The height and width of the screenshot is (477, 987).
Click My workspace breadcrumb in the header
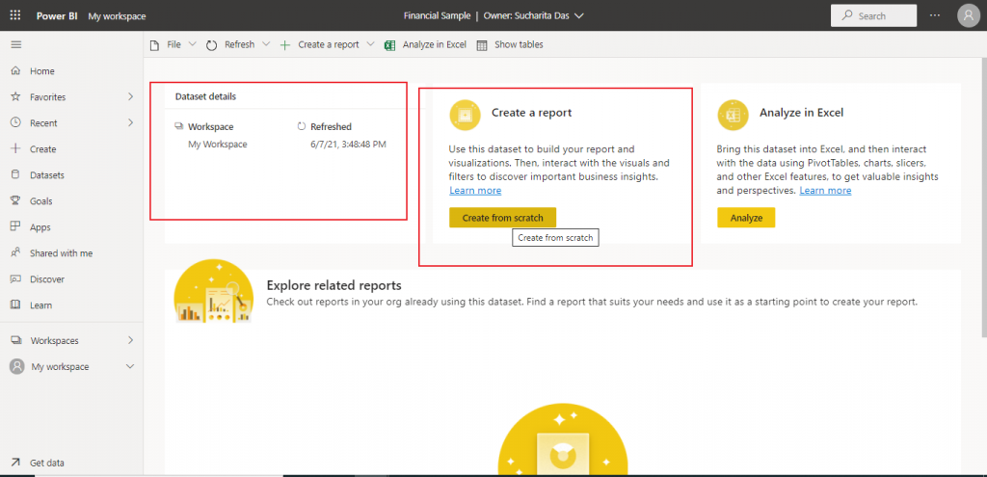(117, 16)
